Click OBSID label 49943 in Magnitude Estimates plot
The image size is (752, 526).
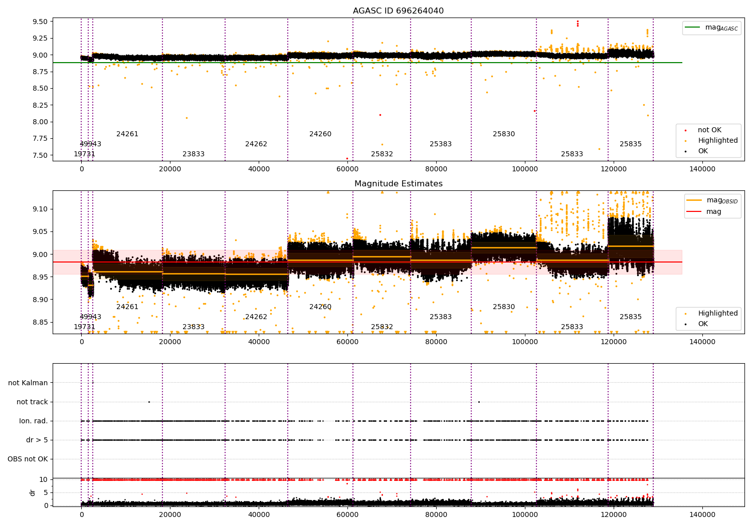[90, 317]
